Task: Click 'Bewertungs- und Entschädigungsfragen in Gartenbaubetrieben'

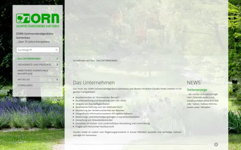Action: coord(108,117)
